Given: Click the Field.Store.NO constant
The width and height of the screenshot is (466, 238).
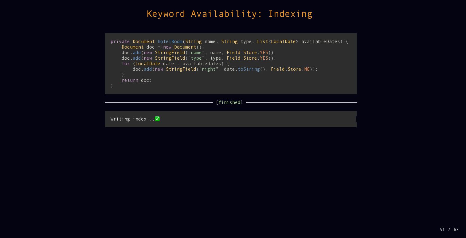Looking at the screenshot, I should pyautogui.click(x=290, y=69).
